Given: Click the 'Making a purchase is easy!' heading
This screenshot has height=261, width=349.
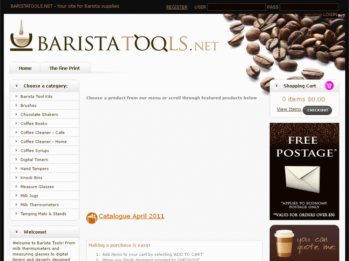Looking at the screenshot, I should (119, 245).
